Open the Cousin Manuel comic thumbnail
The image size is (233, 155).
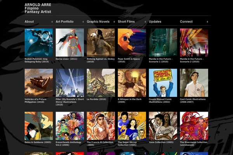163,83
